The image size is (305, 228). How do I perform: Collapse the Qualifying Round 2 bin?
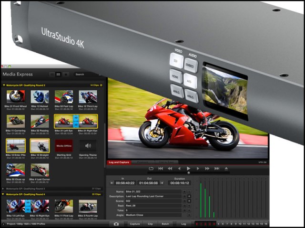point(4,85)
